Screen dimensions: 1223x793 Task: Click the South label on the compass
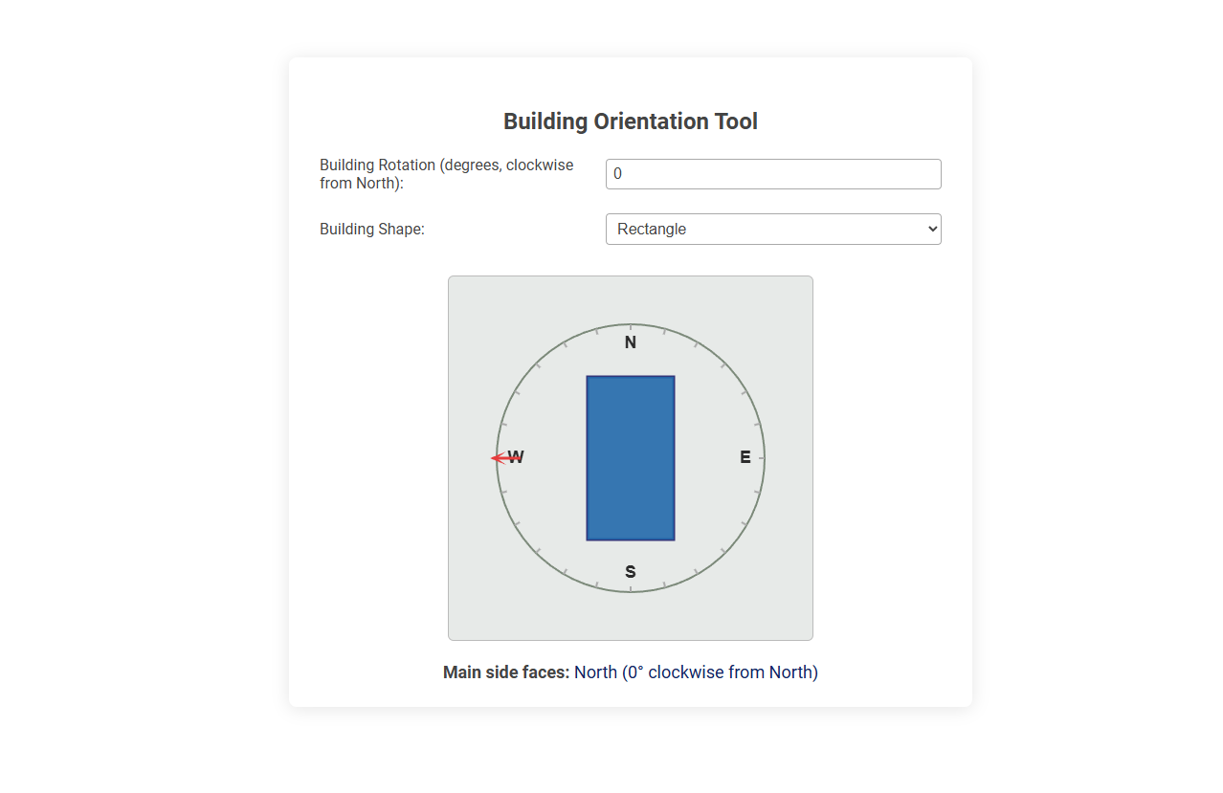(630, 571)
